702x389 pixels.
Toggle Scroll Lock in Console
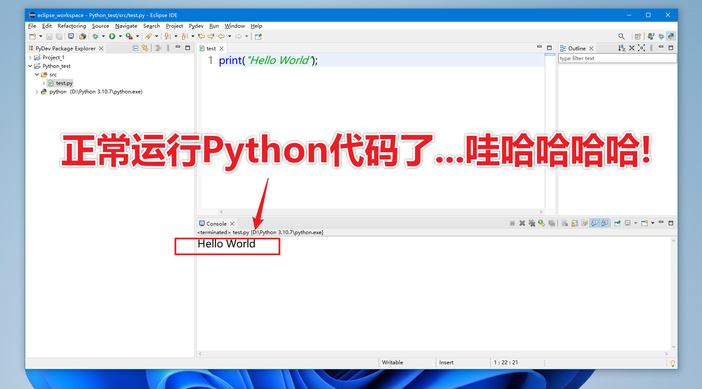(574, 224)
